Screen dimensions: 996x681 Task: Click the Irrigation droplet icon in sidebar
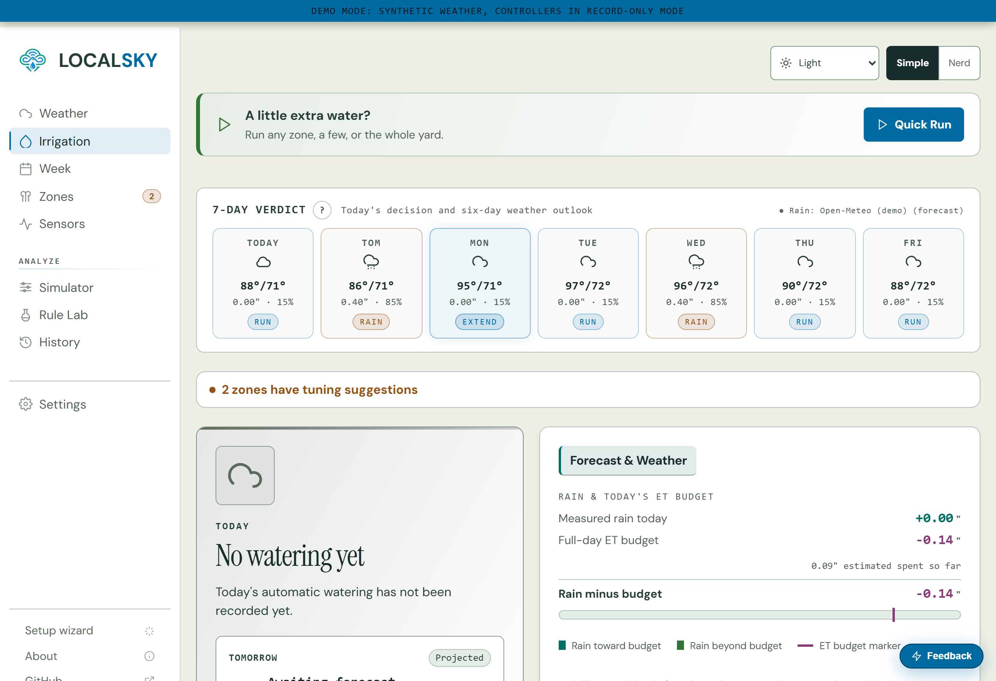(x=26, y=141)
